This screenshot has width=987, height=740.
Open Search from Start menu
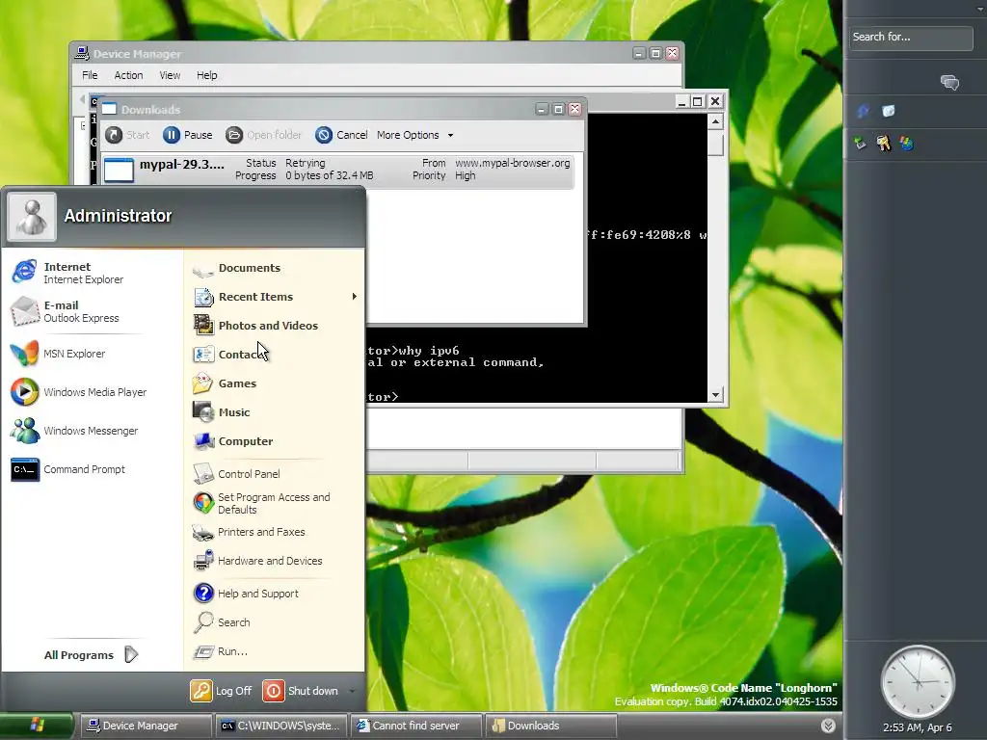click(222, 622)
